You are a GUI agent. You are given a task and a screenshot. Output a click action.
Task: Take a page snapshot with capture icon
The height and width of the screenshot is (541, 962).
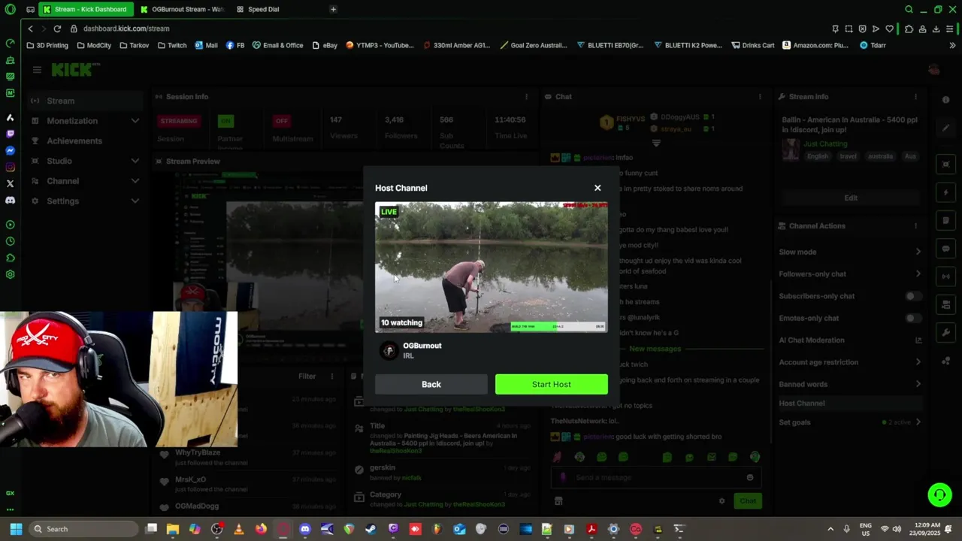click(849, 29)
